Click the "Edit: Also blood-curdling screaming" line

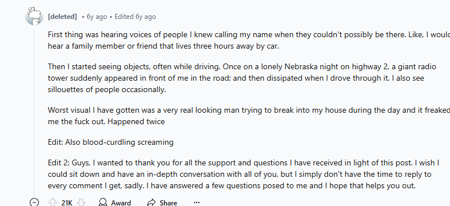pos(110,142)
